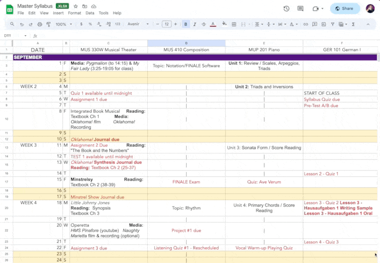Toggle bold formatting
Image resolution: width=380 pixels, height=263 pixels.
pyautogui.click(x=186, y=24)
